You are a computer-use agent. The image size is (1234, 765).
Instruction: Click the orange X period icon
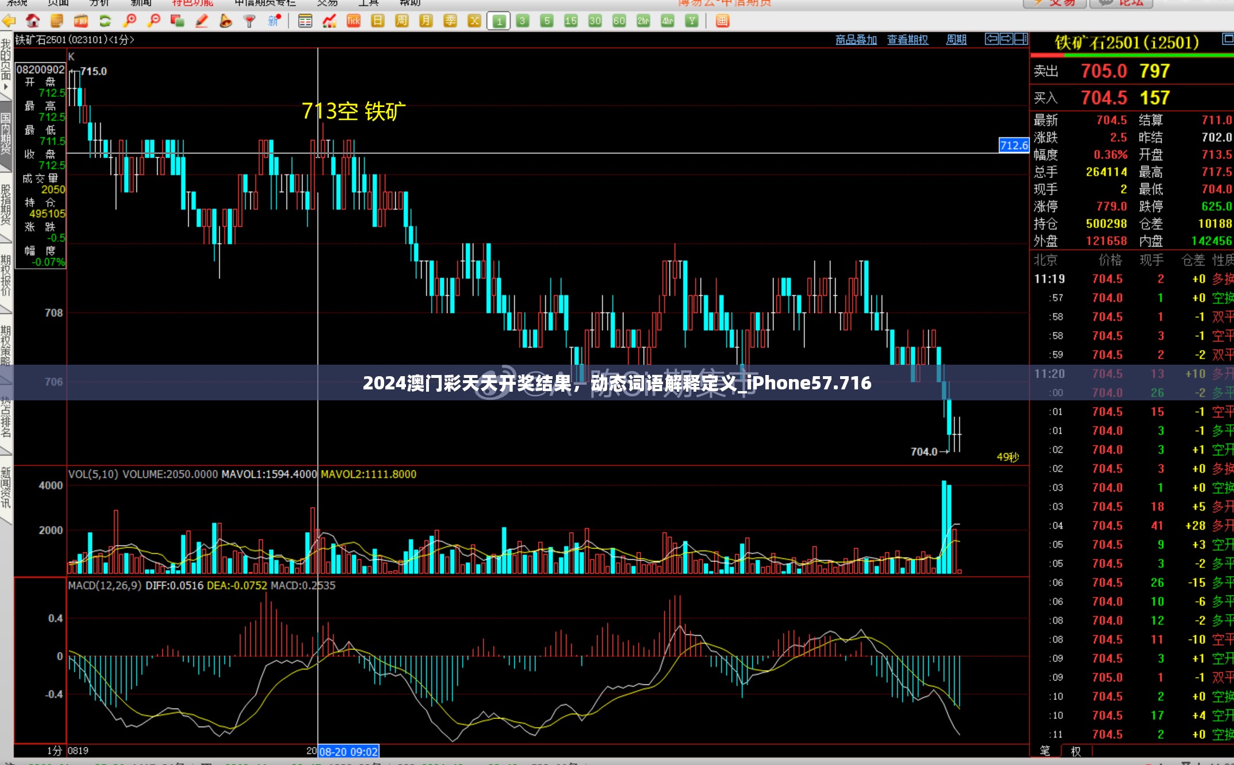coord(474,22)
